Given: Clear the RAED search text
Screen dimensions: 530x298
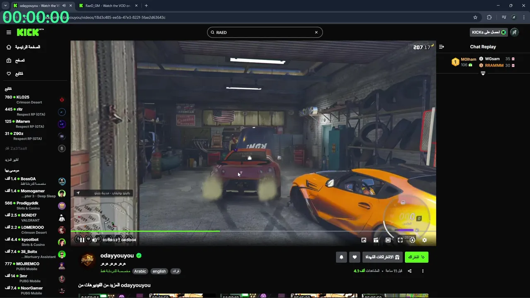Looking at the screenshot, I should 316,32.
